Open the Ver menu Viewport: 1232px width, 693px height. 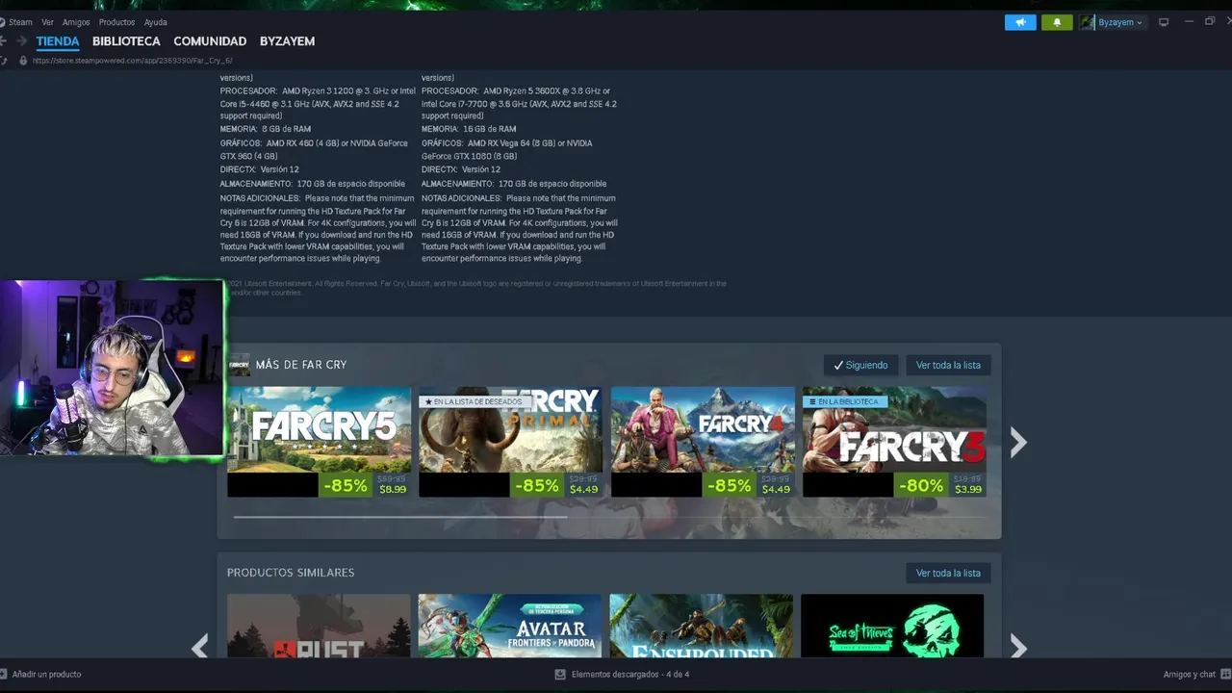[x=47, y=22]
